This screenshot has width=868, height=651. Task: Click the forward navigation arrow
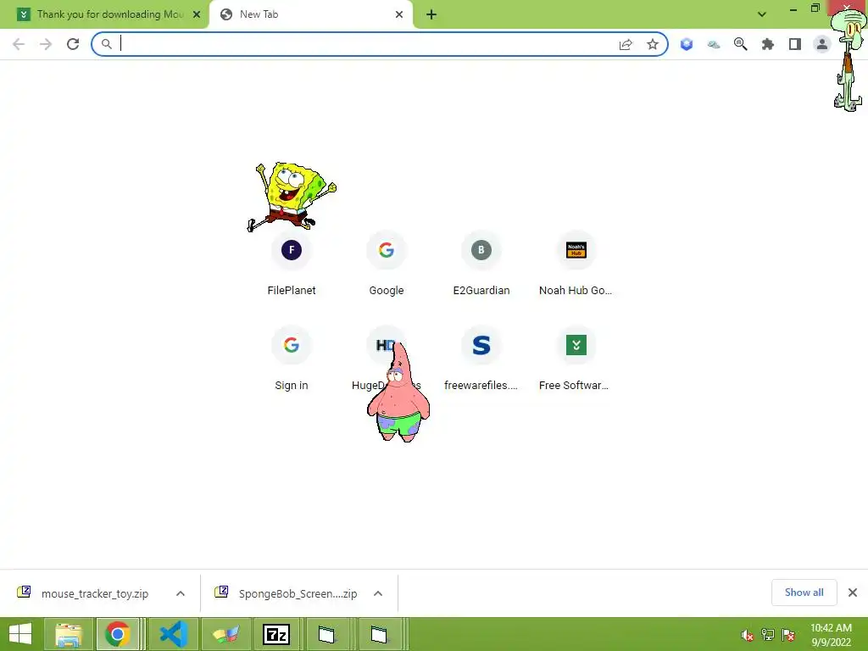point(46,44)
